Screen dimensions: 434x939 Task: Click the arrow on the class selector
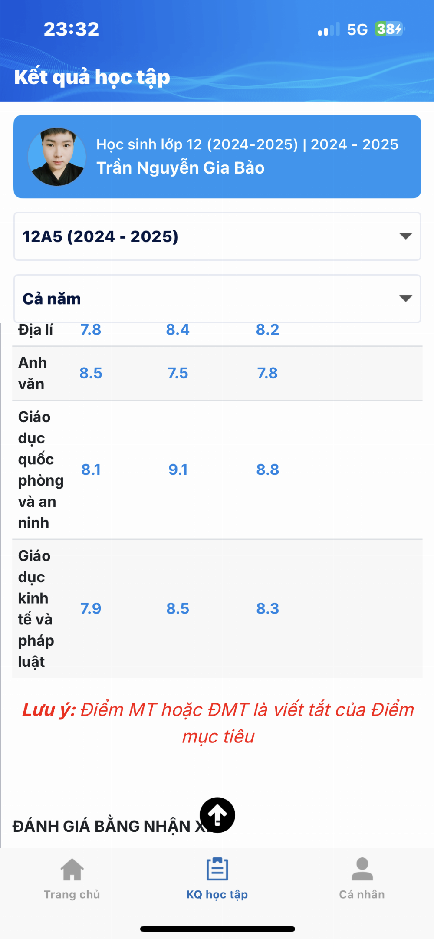[405, 236]
